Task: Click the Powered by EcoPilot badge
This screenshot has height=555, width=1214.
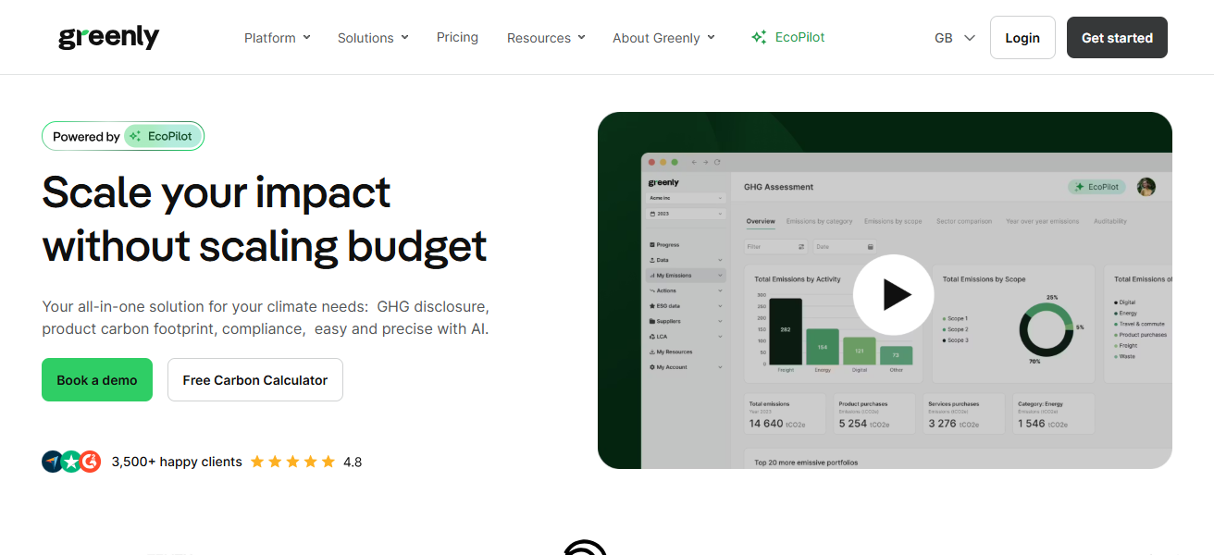Action: tap(123, 136)
